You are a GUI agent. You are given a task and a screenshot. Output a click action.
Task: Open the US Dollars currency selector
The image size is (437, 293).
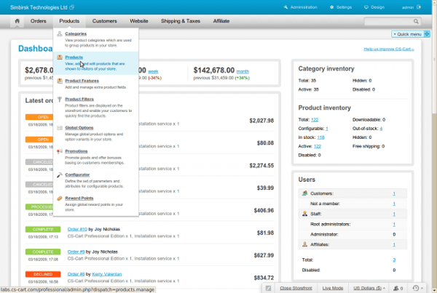369,288
